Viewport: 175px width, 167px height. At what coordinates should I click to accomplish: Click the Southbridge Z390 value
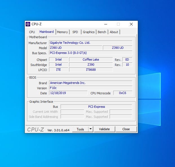click(x=91, y=65)
